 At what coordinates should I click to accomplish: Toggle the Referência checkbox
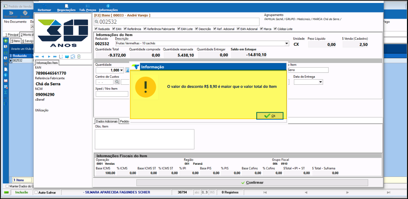(125, 29)
